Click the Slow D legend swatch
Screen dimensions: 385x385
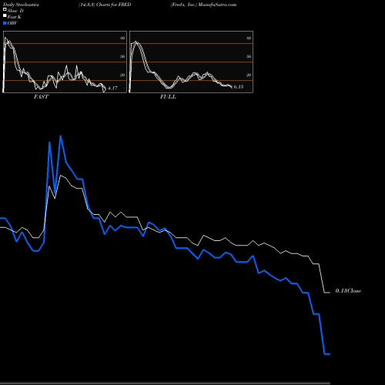[5, 9]
